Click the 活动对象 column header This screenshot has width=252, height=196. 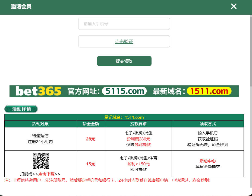click(40, 124)
